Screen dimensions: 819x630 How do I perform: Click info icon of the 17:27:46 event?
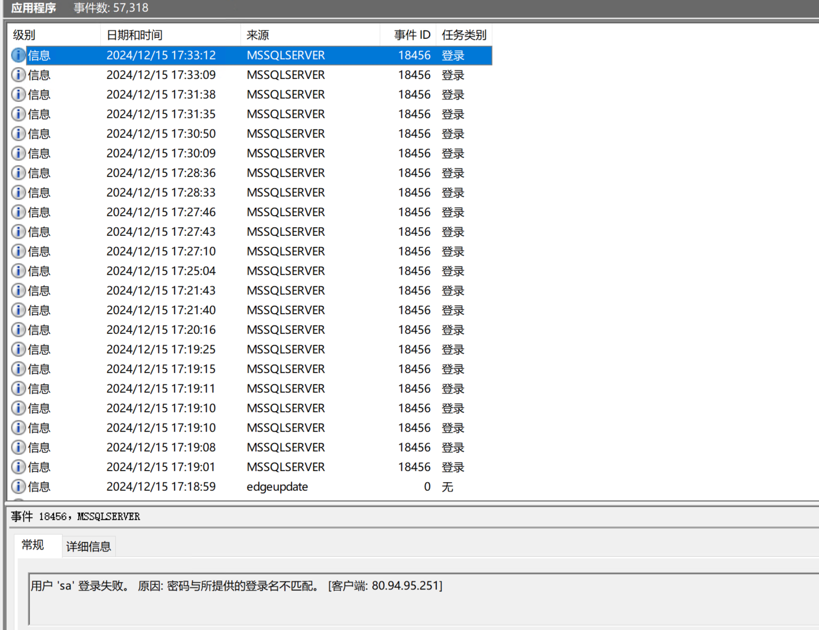pyautogui.click(x=18, y=212)
